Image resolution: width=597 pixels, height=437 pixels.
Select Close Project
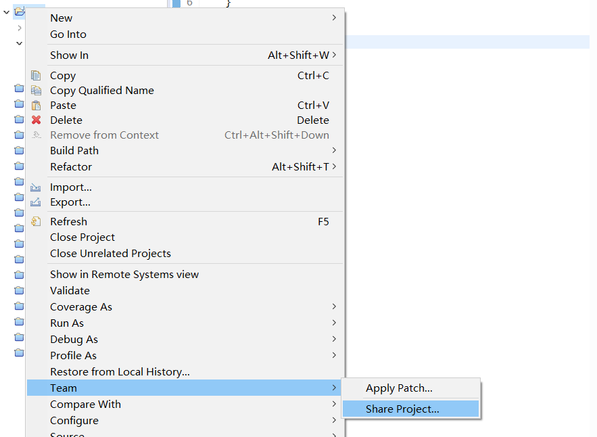click(x=185, y=237)
